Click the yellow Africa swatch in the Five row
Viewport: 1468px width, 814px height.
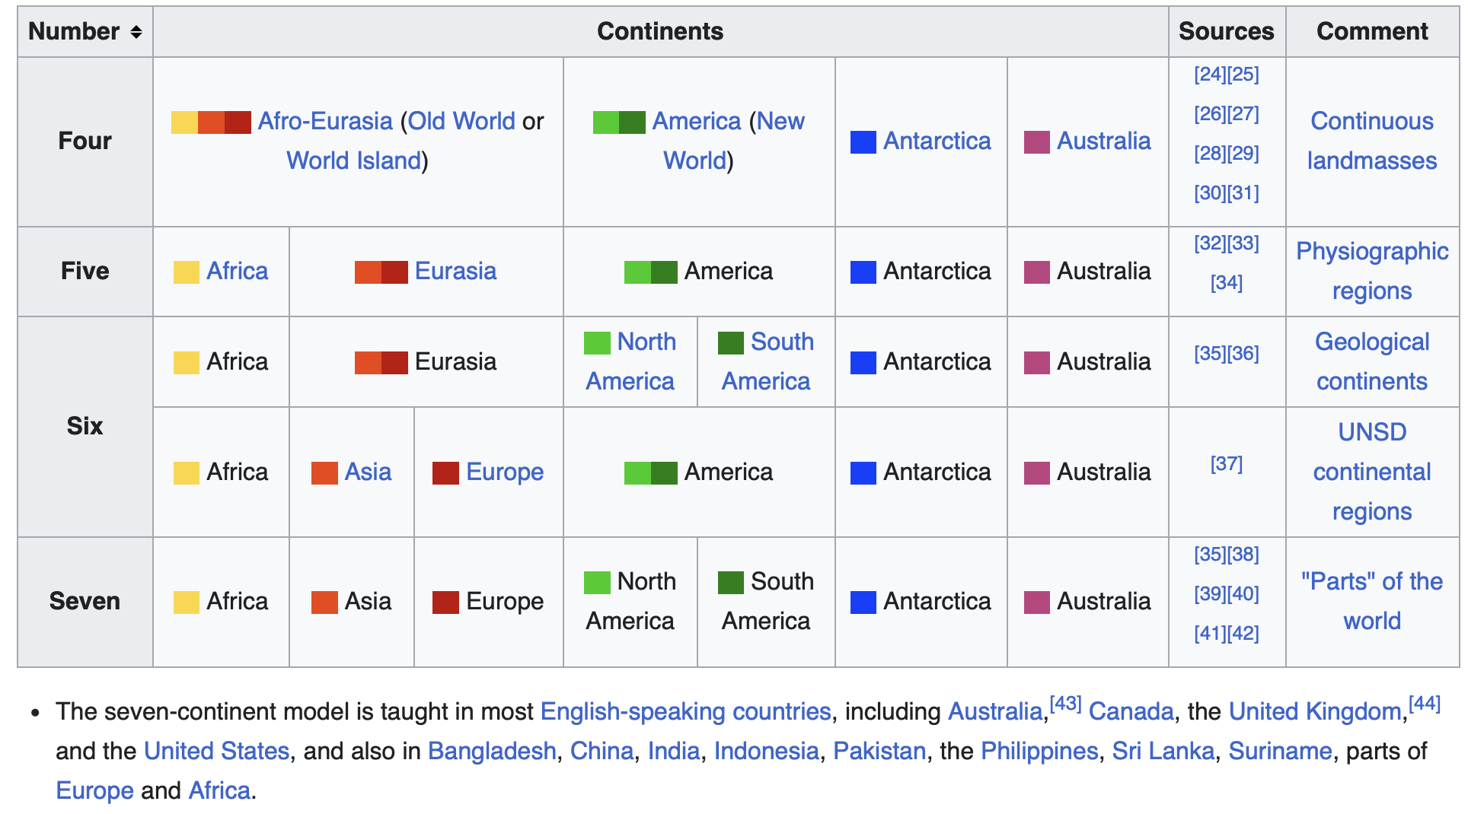tap(187, 272)
